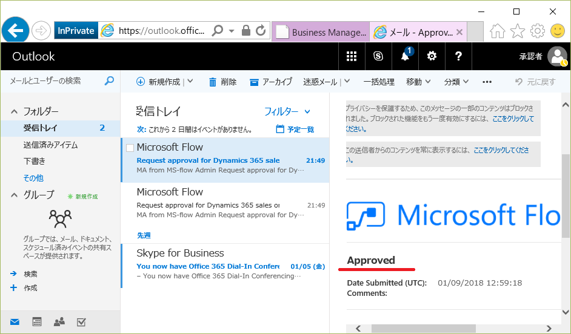The image size is (571, 334).
Task: Open the Skype for Business email
Action: tap(225, 266)
